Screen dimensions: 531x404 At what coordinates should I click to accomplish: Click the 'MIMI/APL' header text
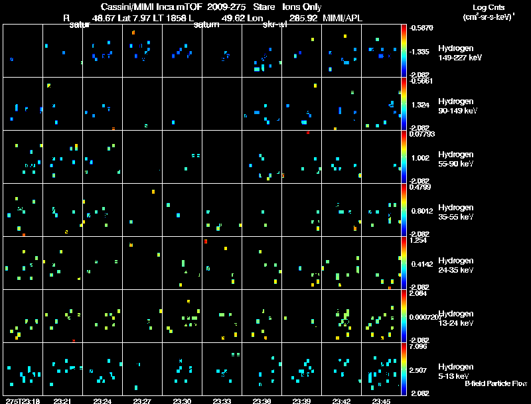(342, 18)
